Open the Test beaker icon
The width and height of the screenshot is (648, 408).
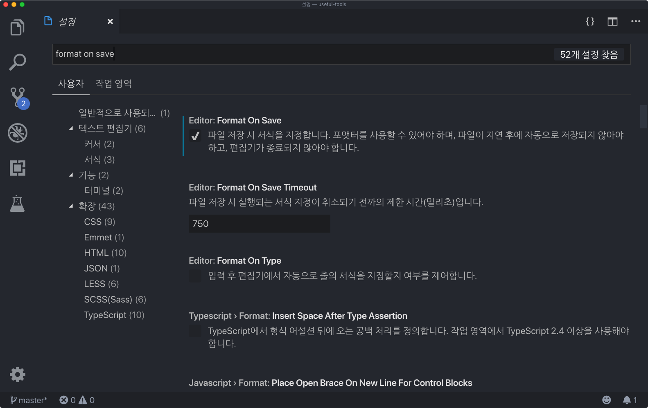pos(17,203)
